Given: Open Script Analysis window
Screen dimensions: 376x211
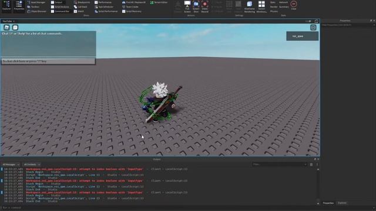Looking at the screenshot, I should (x=60, y=7).
